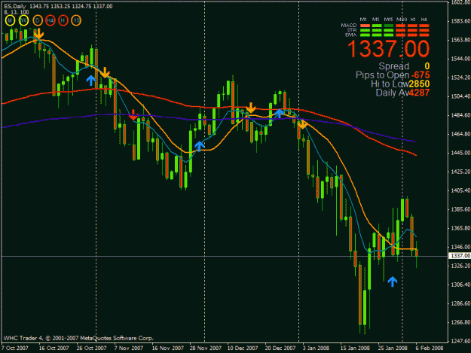Click the 'Hi to Low' value 2850
471x353 pixels.
coord(419,84)
